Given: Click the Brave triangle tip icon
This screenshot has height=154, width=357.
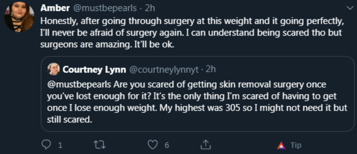Looking at the screenshot, I should (281, 145).
